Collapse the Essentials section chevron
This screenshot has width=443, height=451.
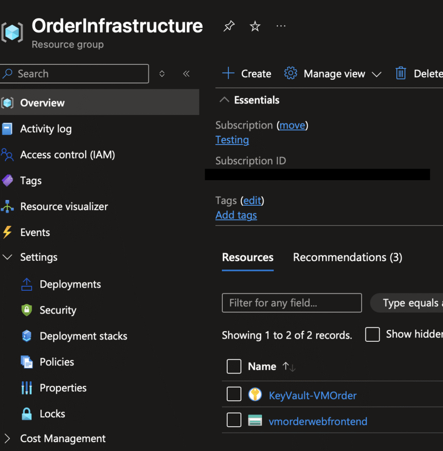225,100
